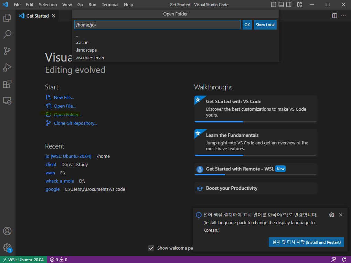Open the Go menu
Screen dimensions: 351x263
[80, 5]
